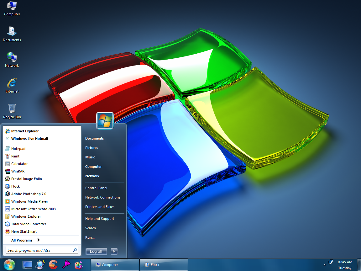Start Microsoft Office Word 2003
Screen dimensions: 361x271
point(33,209)
